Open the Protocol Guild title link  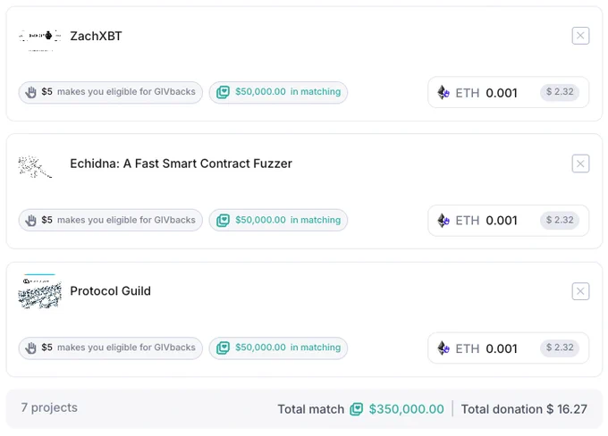(x=110, y=290)
